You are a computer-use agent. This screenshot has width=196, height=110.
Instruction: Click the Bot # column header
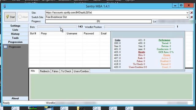point(34,33)
